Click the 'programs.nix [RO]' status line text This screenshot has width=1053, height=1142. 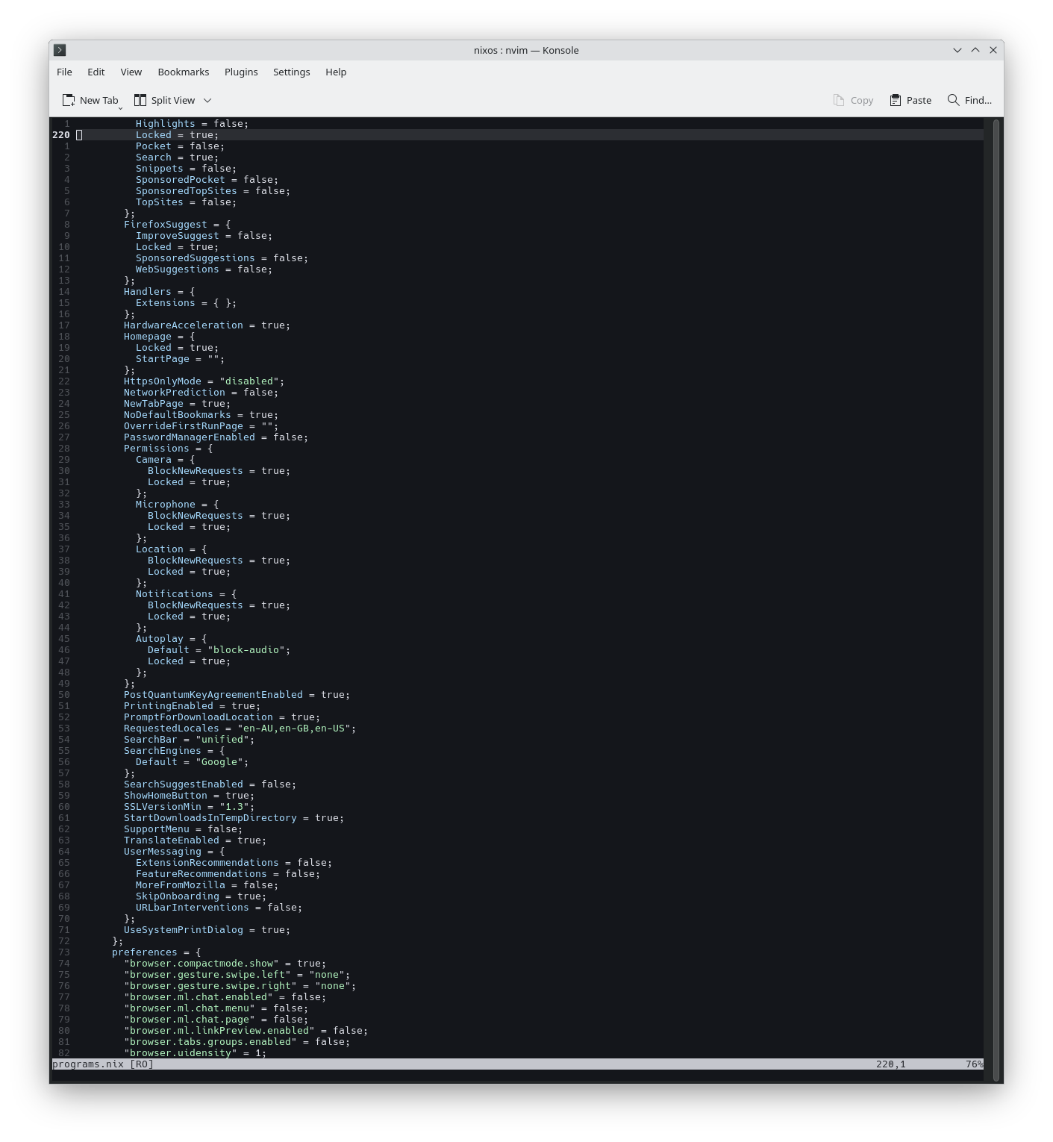pyautogui.click(x=103, y=1064)
